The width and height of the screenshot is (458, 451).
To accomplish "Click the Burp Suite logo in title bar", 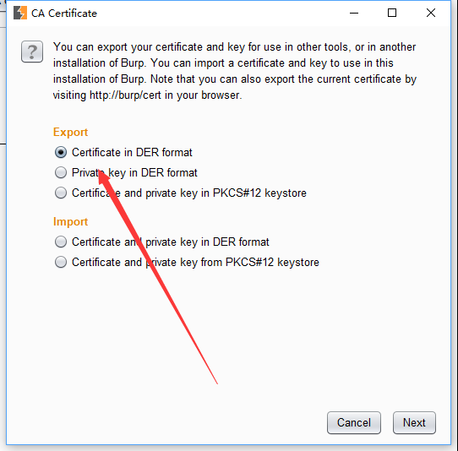I will (20, 13).
